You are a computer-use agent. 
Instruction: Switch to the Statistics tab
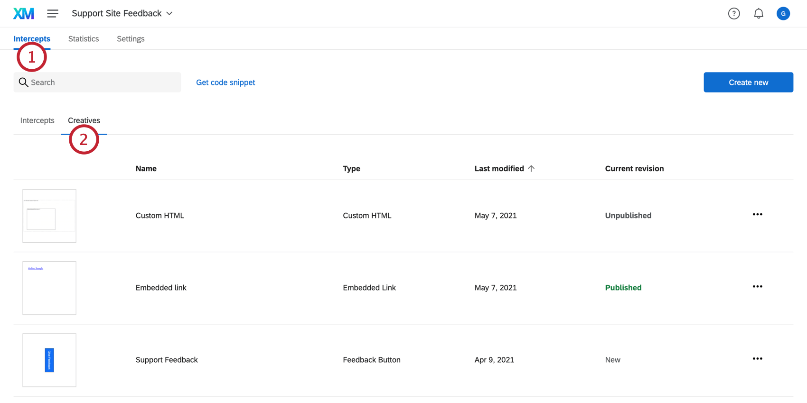[x=84, y=39]
